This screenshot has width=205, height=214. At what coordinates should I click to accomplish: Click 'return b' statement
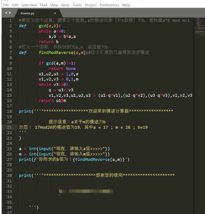point(49,42)
